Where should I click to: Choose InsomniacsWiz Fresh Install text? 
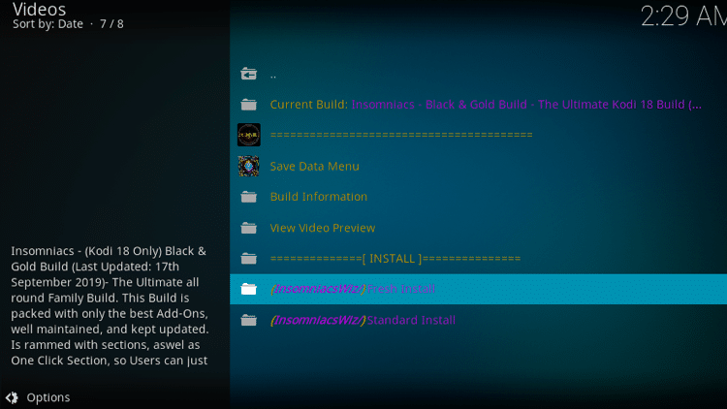353,289
